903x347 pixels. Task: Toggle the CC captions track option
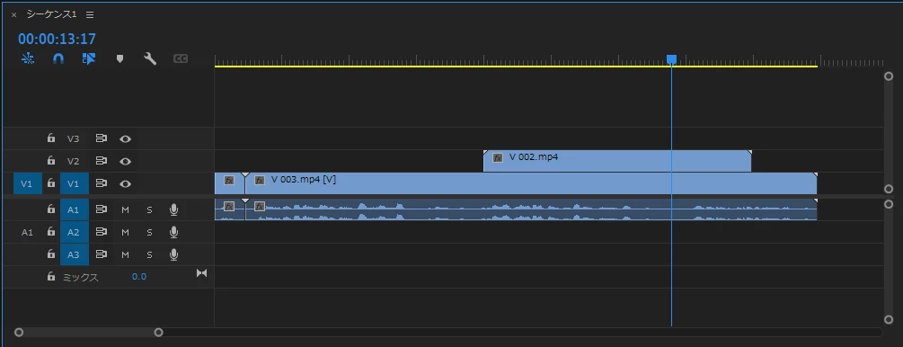pos(181,58)
